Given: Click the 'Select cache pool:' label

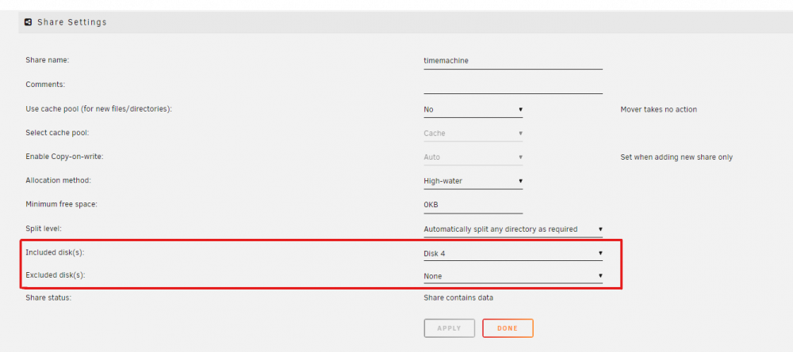Looking at the screenshot, I should coord(57,133).
